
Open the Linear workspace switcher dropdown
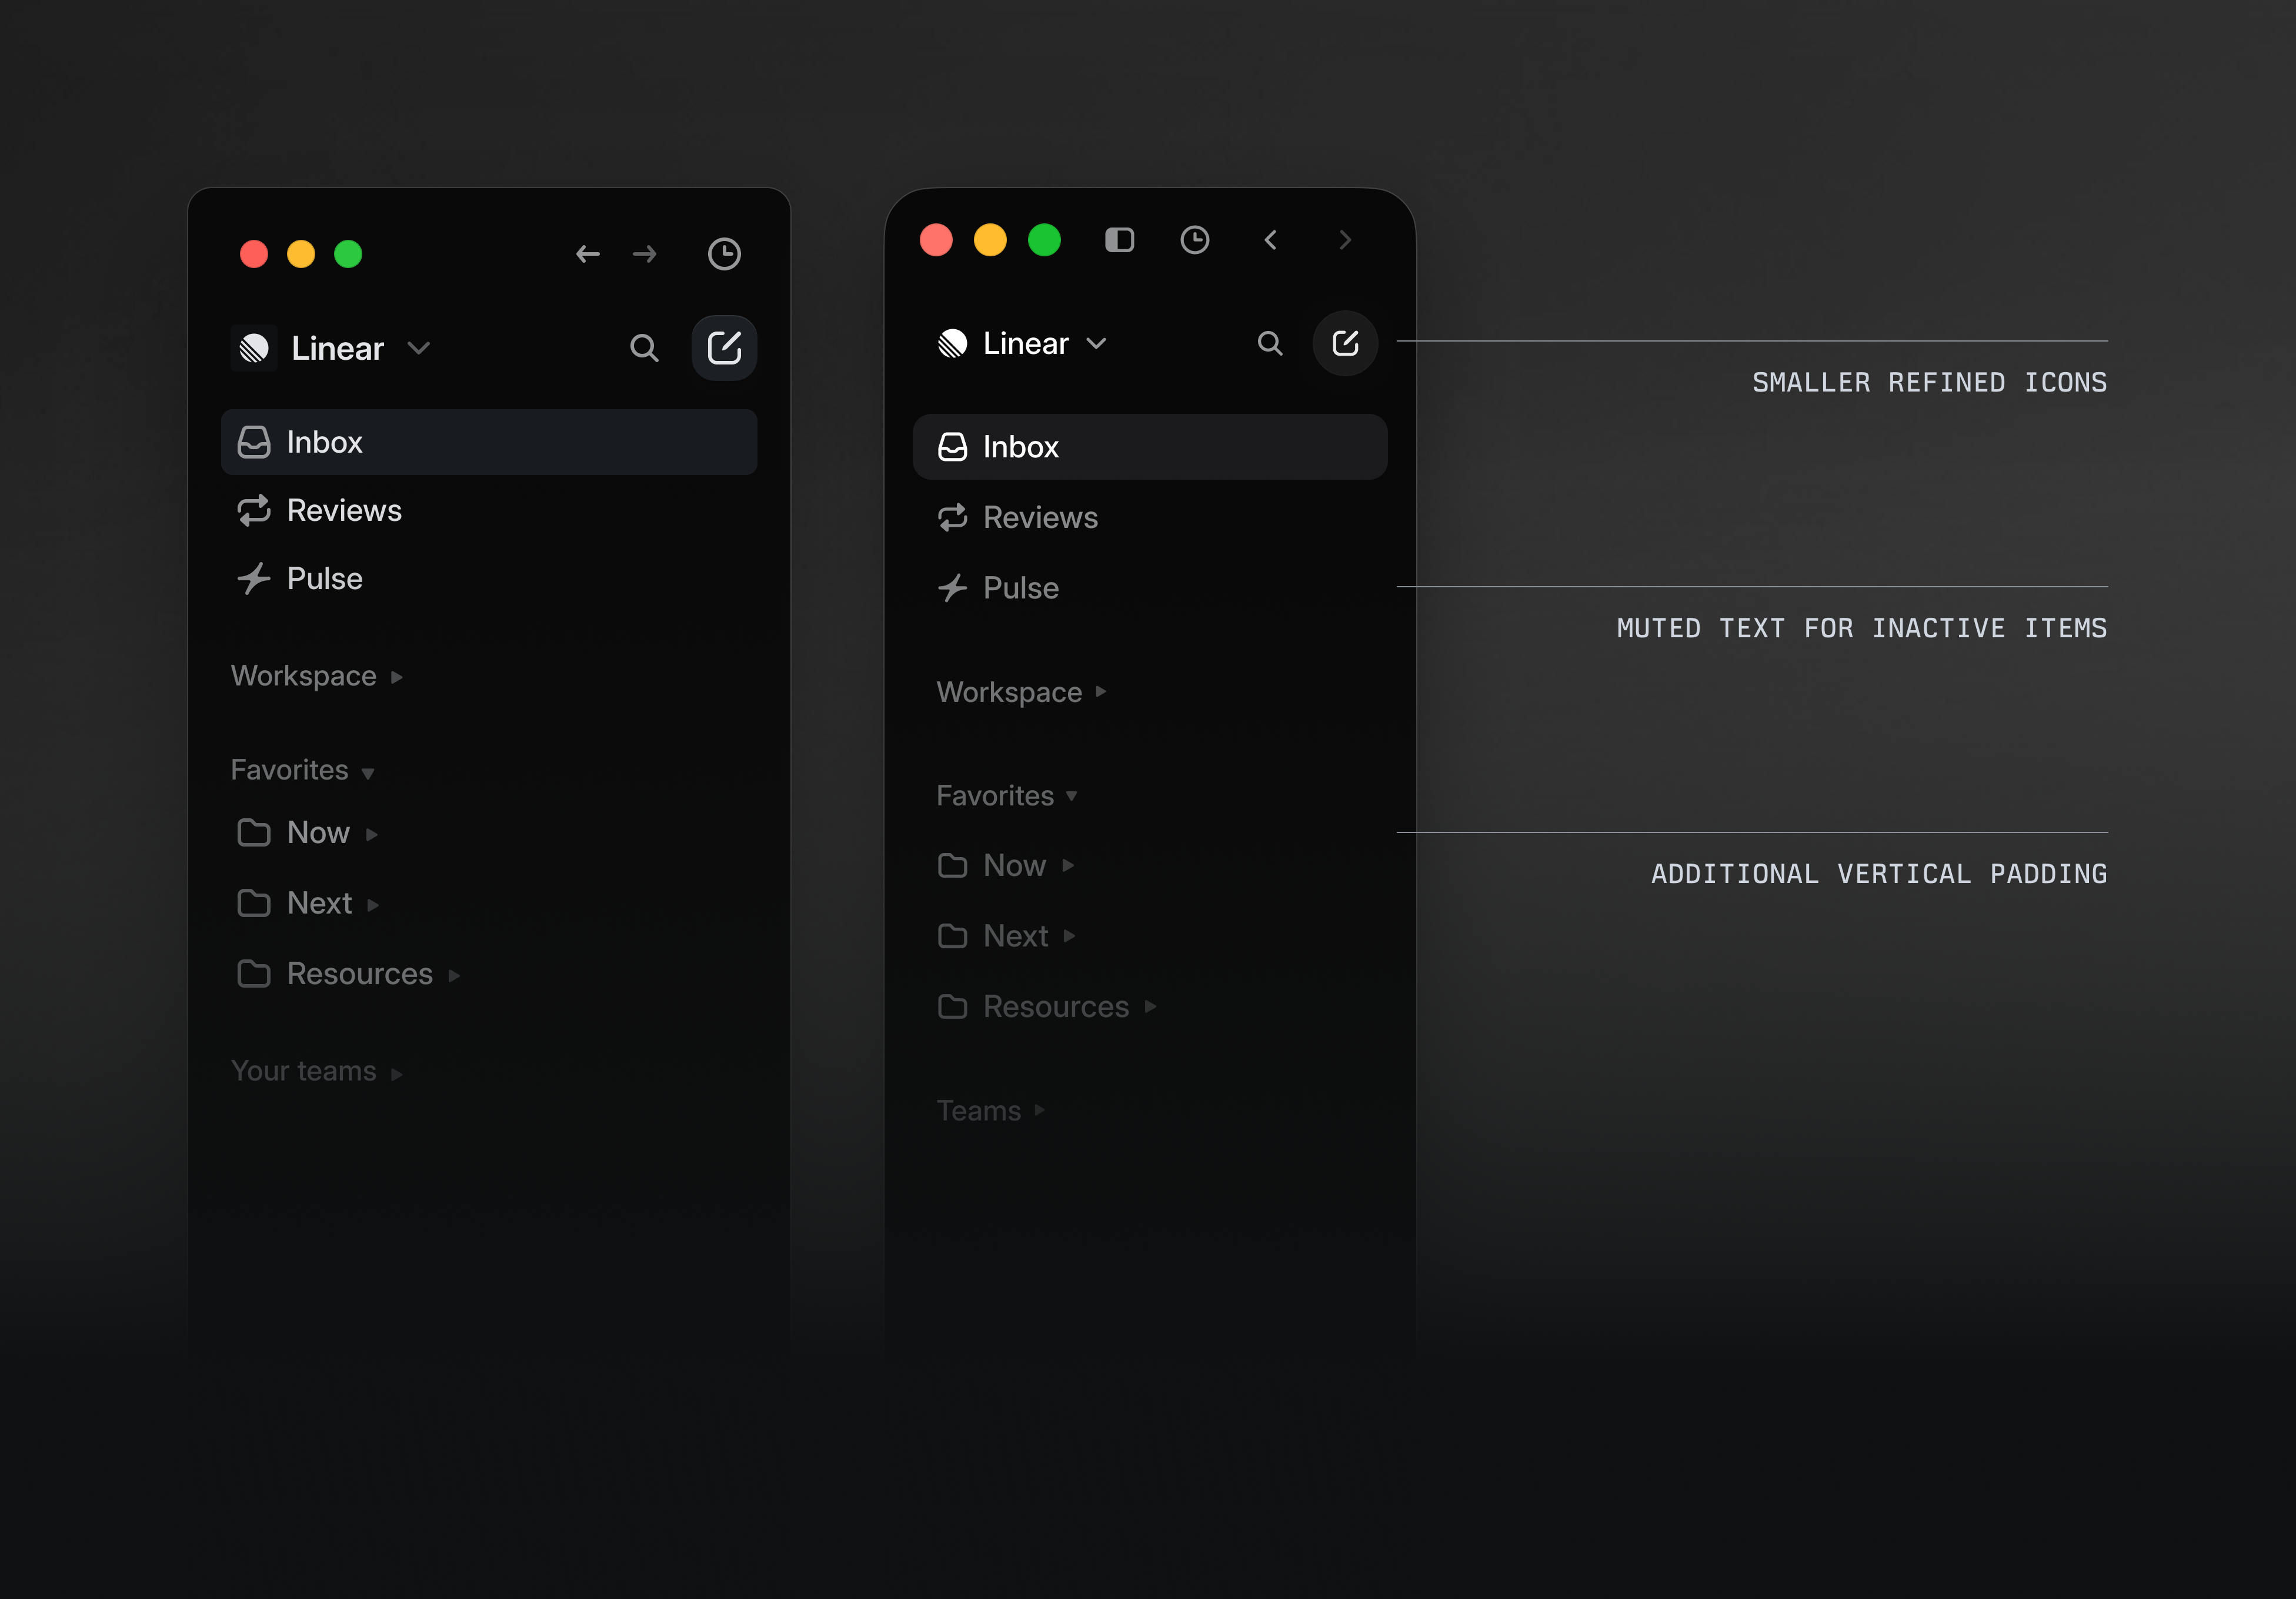[420, 349]
